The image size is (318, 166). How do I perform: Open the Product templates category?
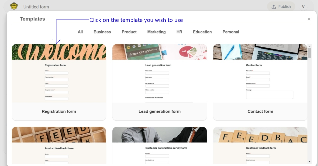click(x=129, y=32)
